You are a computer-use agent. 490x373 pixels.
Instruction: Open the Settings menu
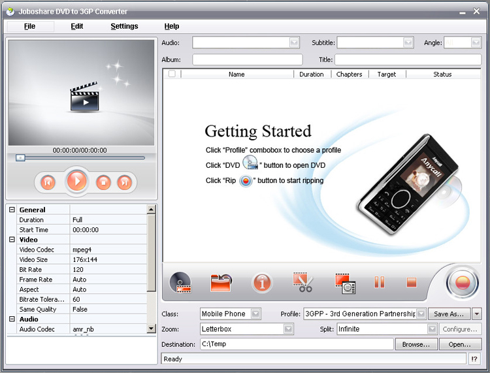click(x=124, y=26)
